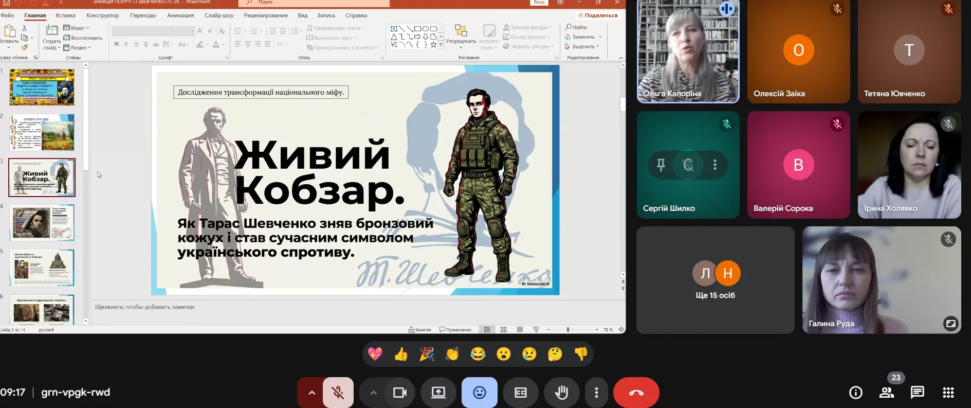Image resolution: width=971 pixels, height=408 pixels.
Task: Show the participants list
Action: tap(886, 393)
